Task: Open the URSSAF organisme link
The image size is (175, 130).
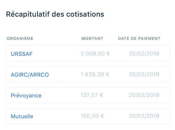Action: pyautogui.click(x=22, y=54)
